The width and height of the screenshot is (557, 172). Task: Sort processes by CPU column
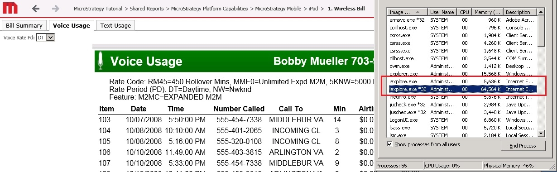click(464, 12)
